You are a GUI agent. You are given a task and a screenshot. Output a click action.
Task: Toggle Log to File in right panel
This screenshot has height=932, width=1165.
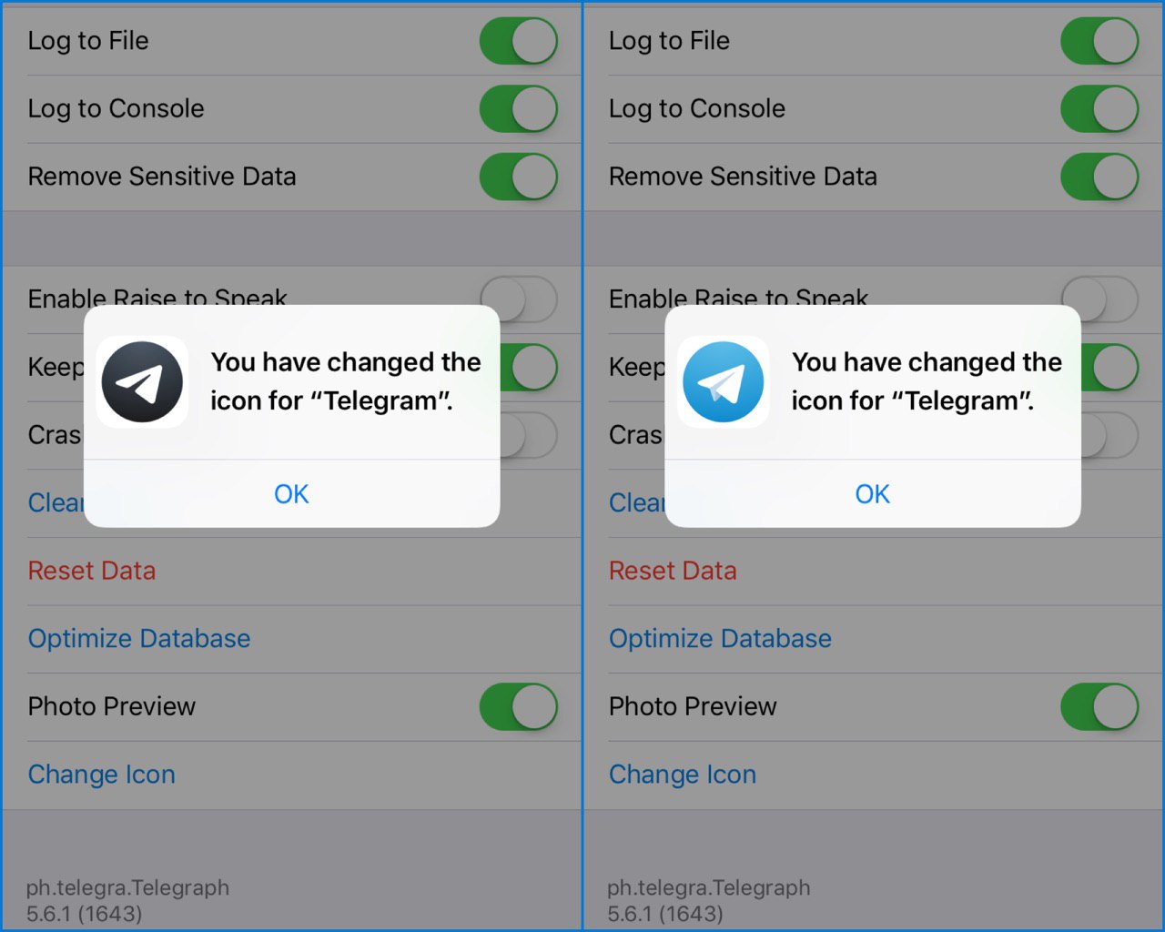pos(1099,41)
